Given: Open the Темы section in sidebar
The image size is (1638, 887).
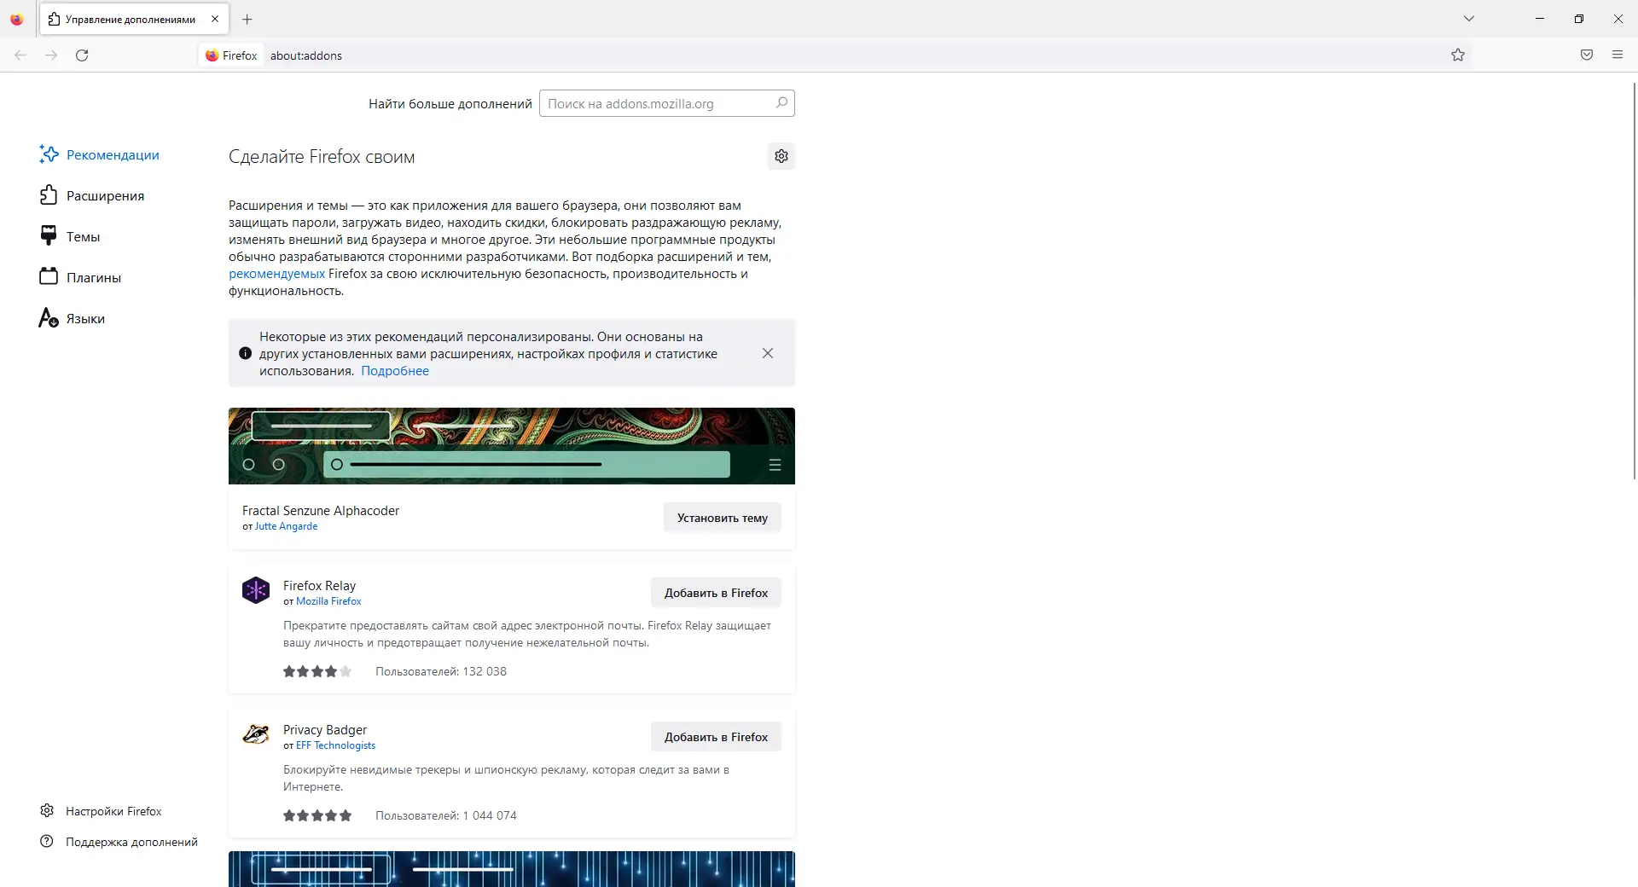Looking at the screenshot, I should [84, 236].
